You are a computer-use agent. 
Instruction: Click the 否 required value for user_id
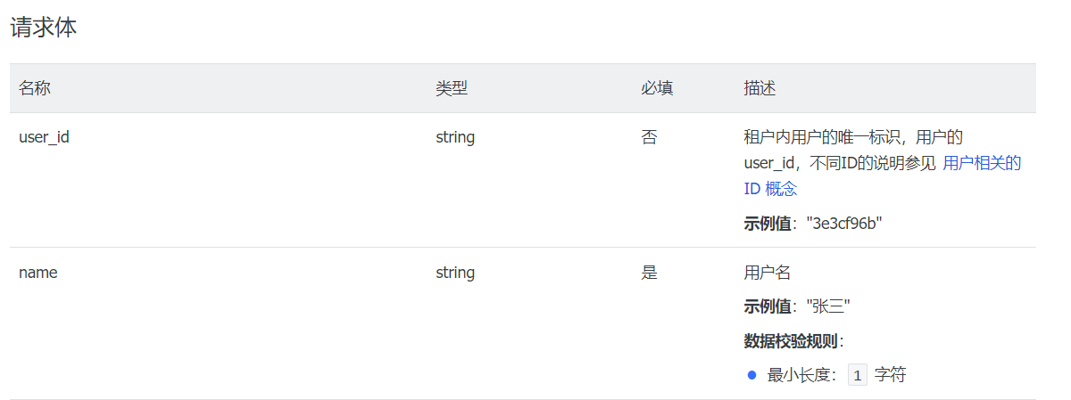pyautogui.click(x=649, y=138)
